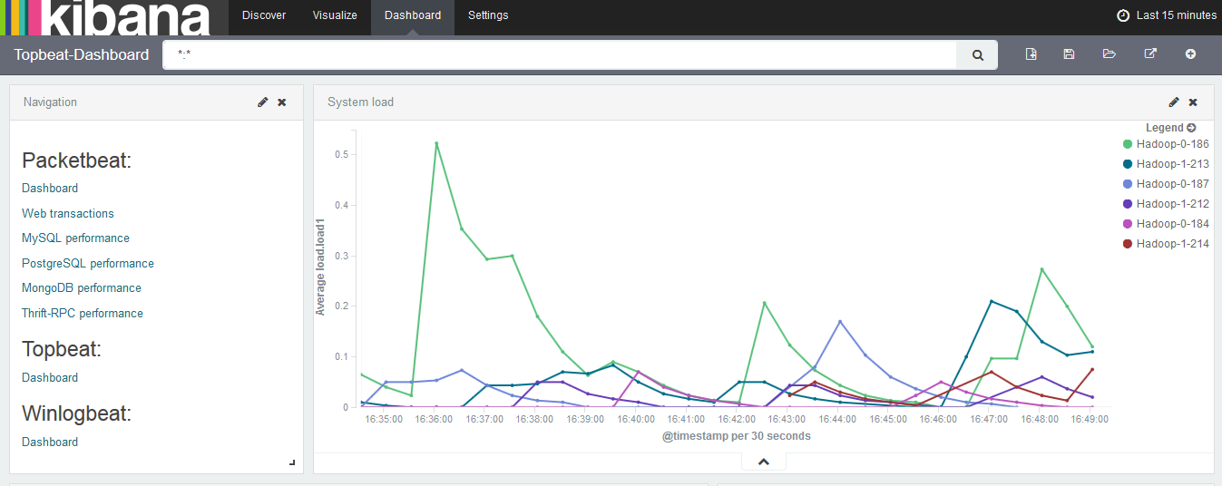Click the System load panel title
This screenshot has height=486, width=1222.
(361, 102)
